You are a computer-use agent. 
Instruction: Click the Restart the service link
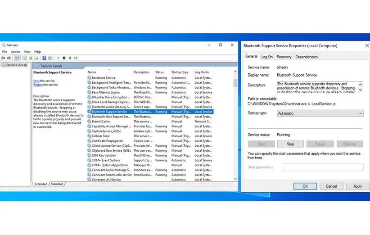point(38,85)
